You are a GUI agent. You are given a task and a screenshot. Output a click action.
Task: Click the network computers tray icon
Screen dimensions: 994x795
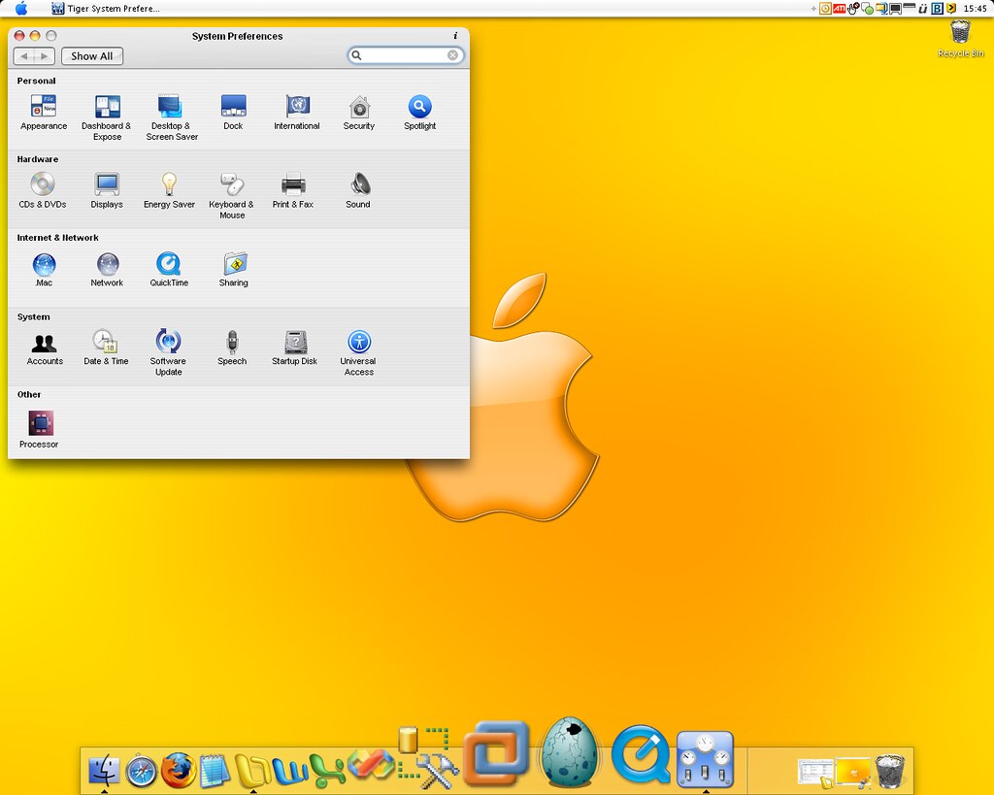coord(881,8)
